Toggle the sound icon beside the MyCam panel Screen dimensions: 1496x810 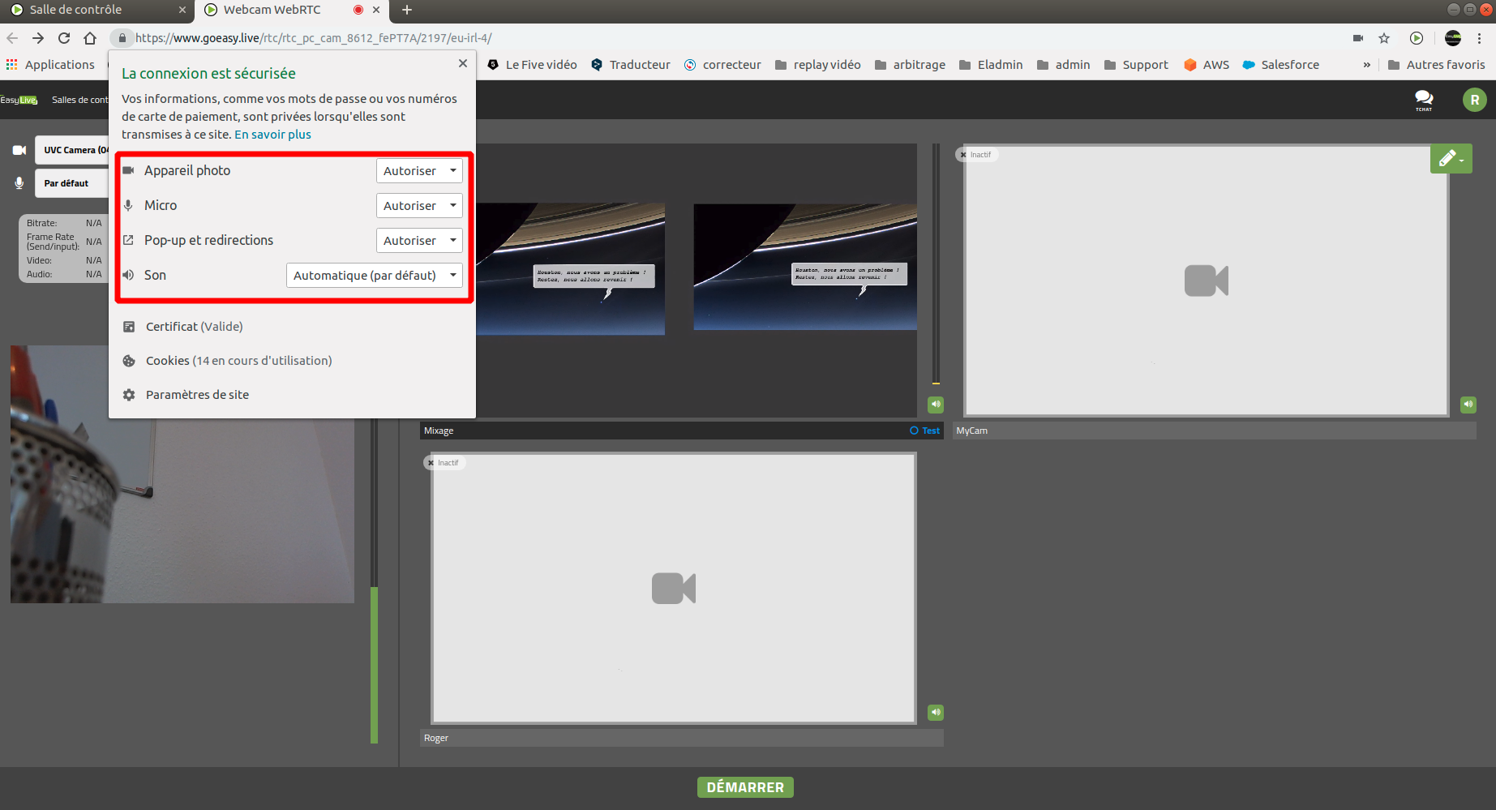tap(1468, 405)
